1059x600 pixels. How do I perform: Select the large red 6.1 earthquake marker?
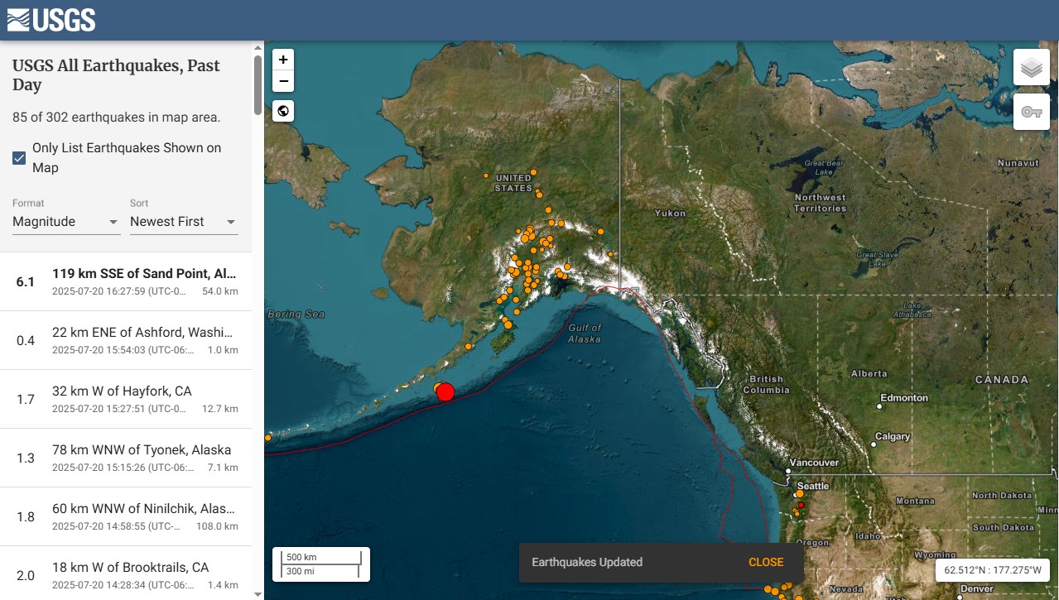(x=445, y=391)
